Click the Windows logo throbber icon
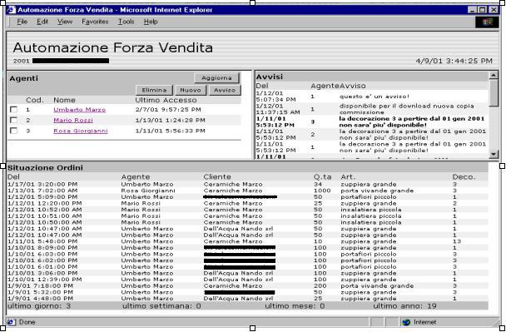 [488, 22]
